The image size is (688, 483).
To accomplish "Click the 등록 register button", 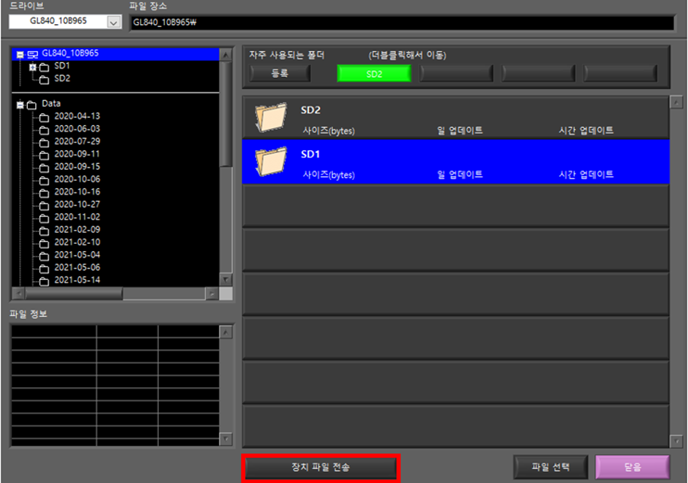I will (x=280, y=73).
